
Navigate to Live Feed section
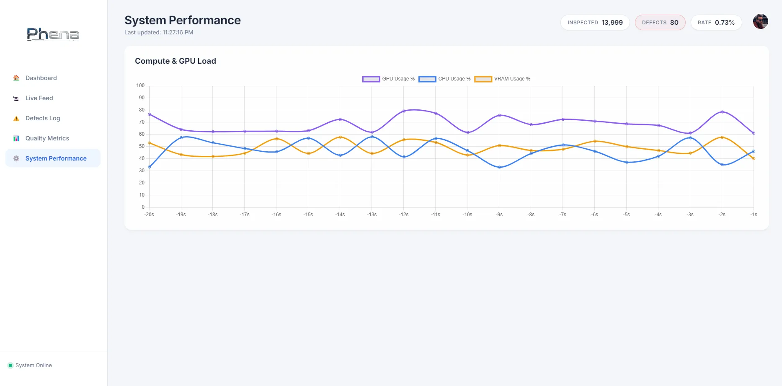coord(39,98)
